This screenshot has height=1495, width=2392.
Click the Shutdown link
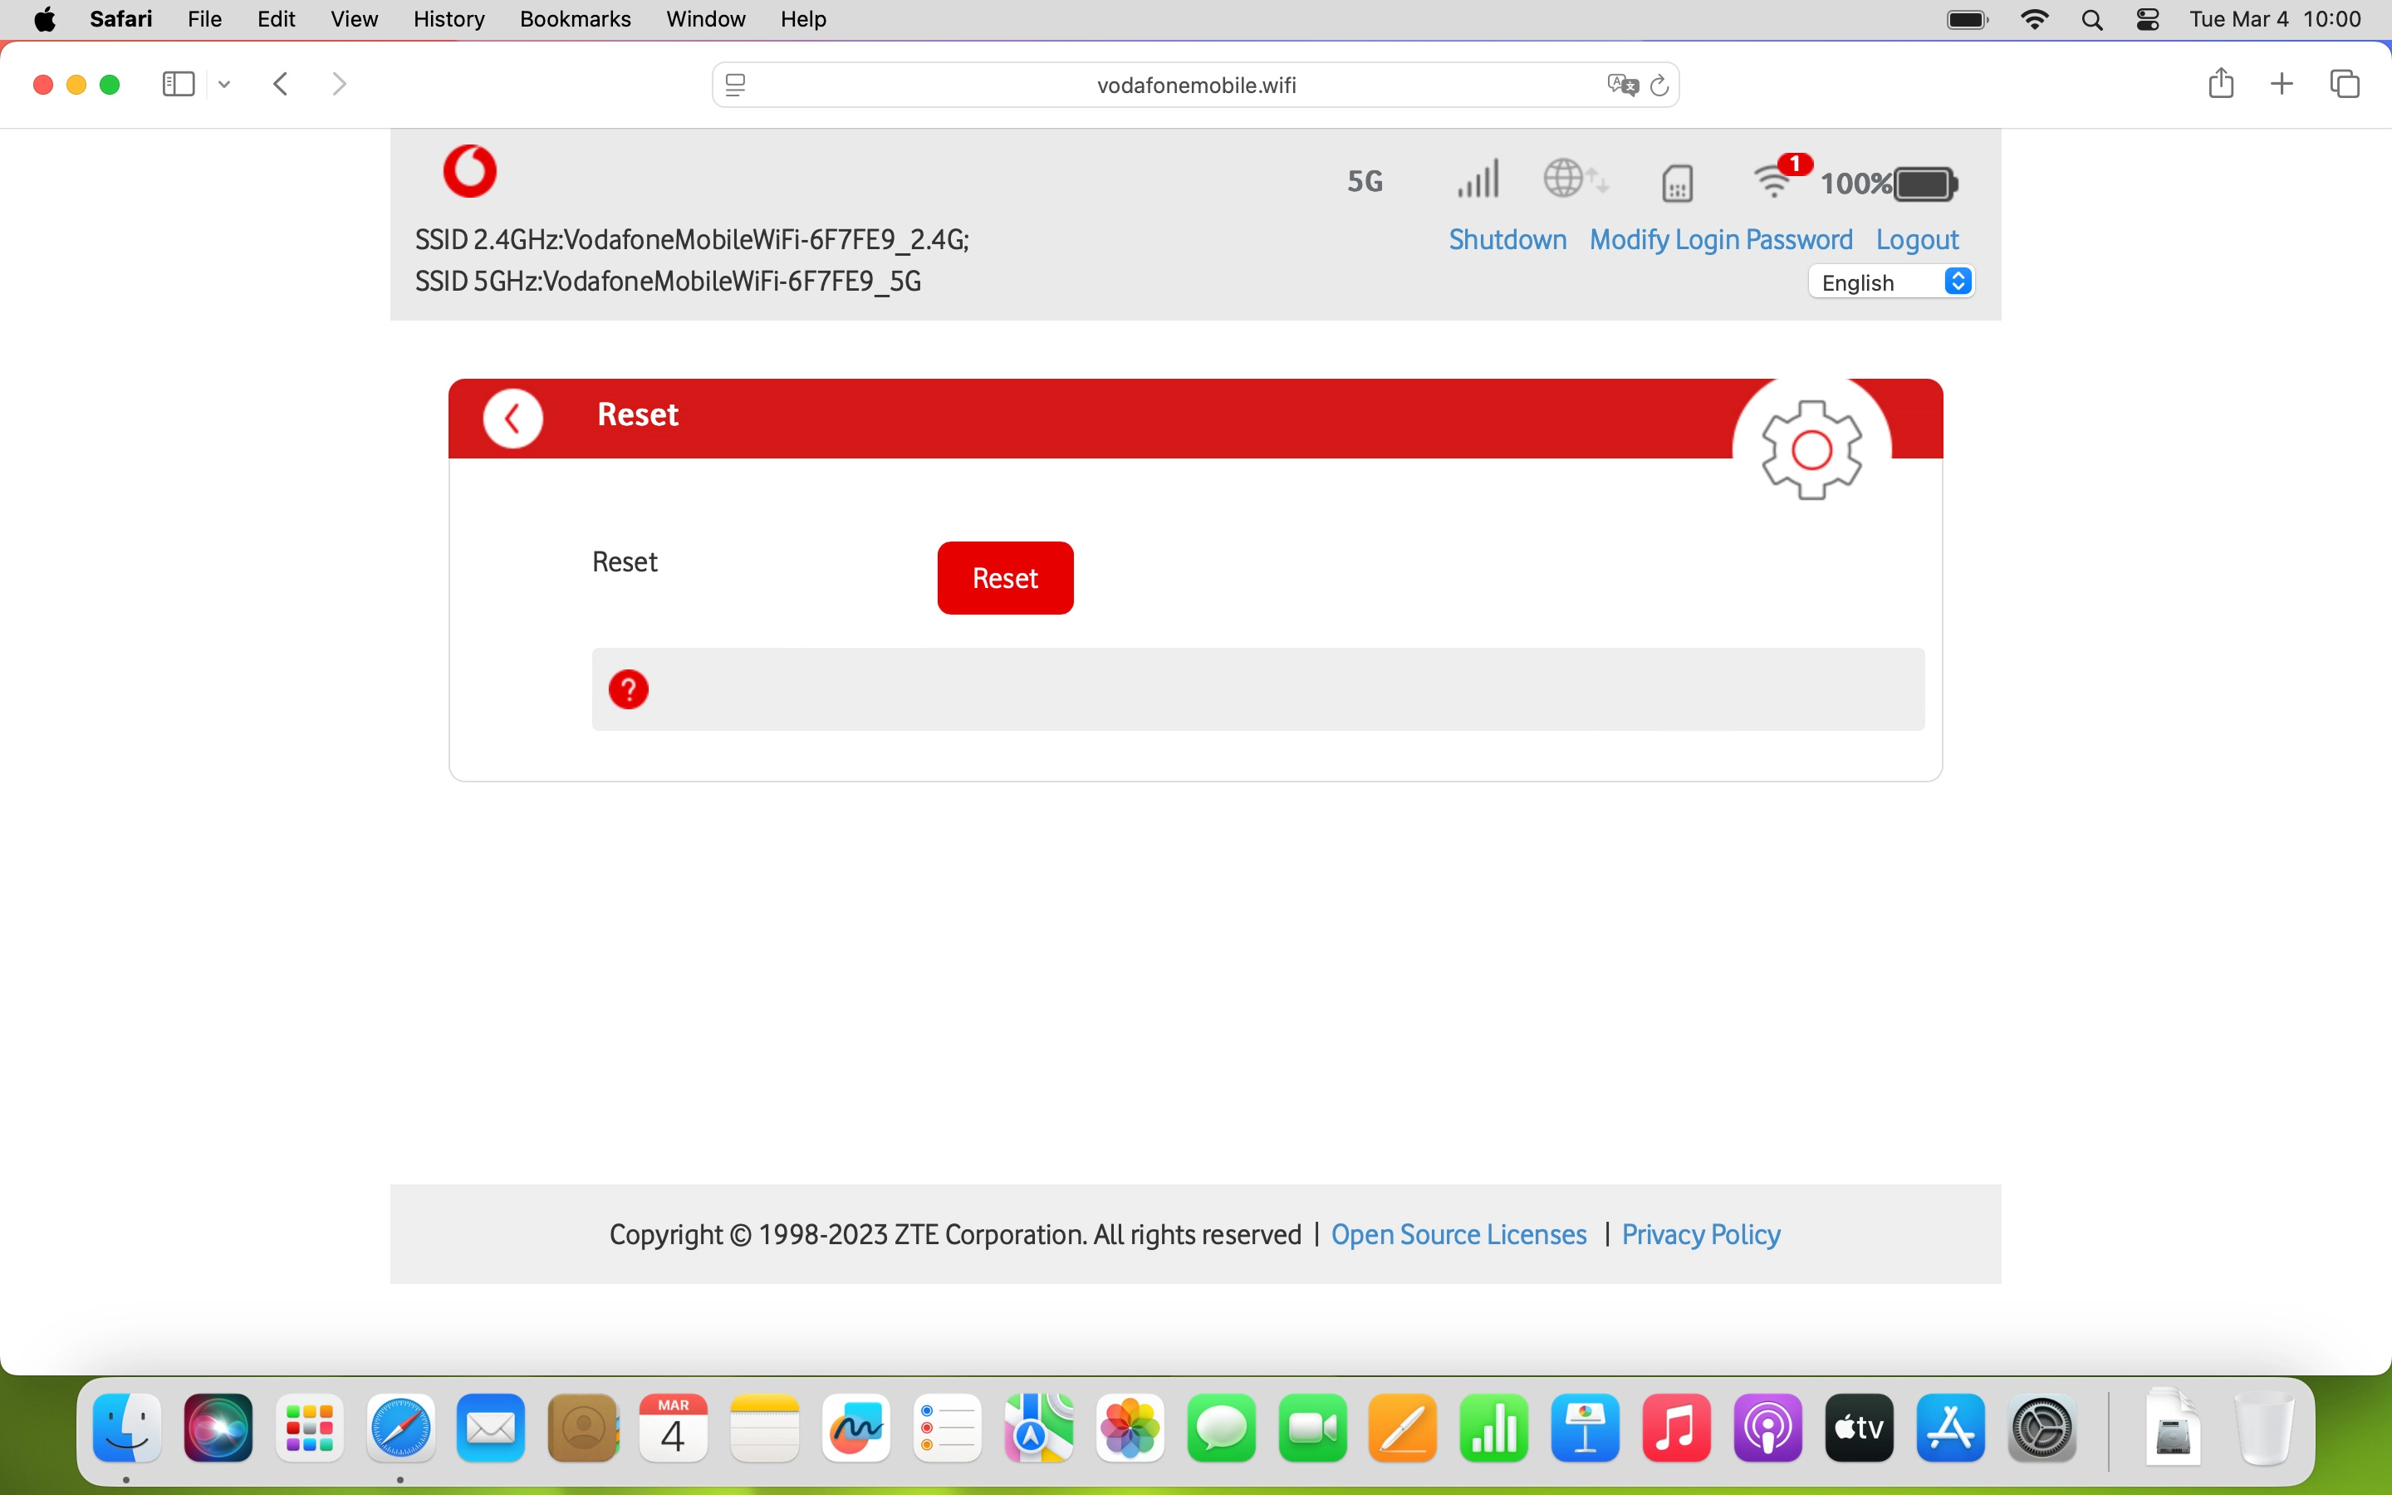click(1507, 239)
